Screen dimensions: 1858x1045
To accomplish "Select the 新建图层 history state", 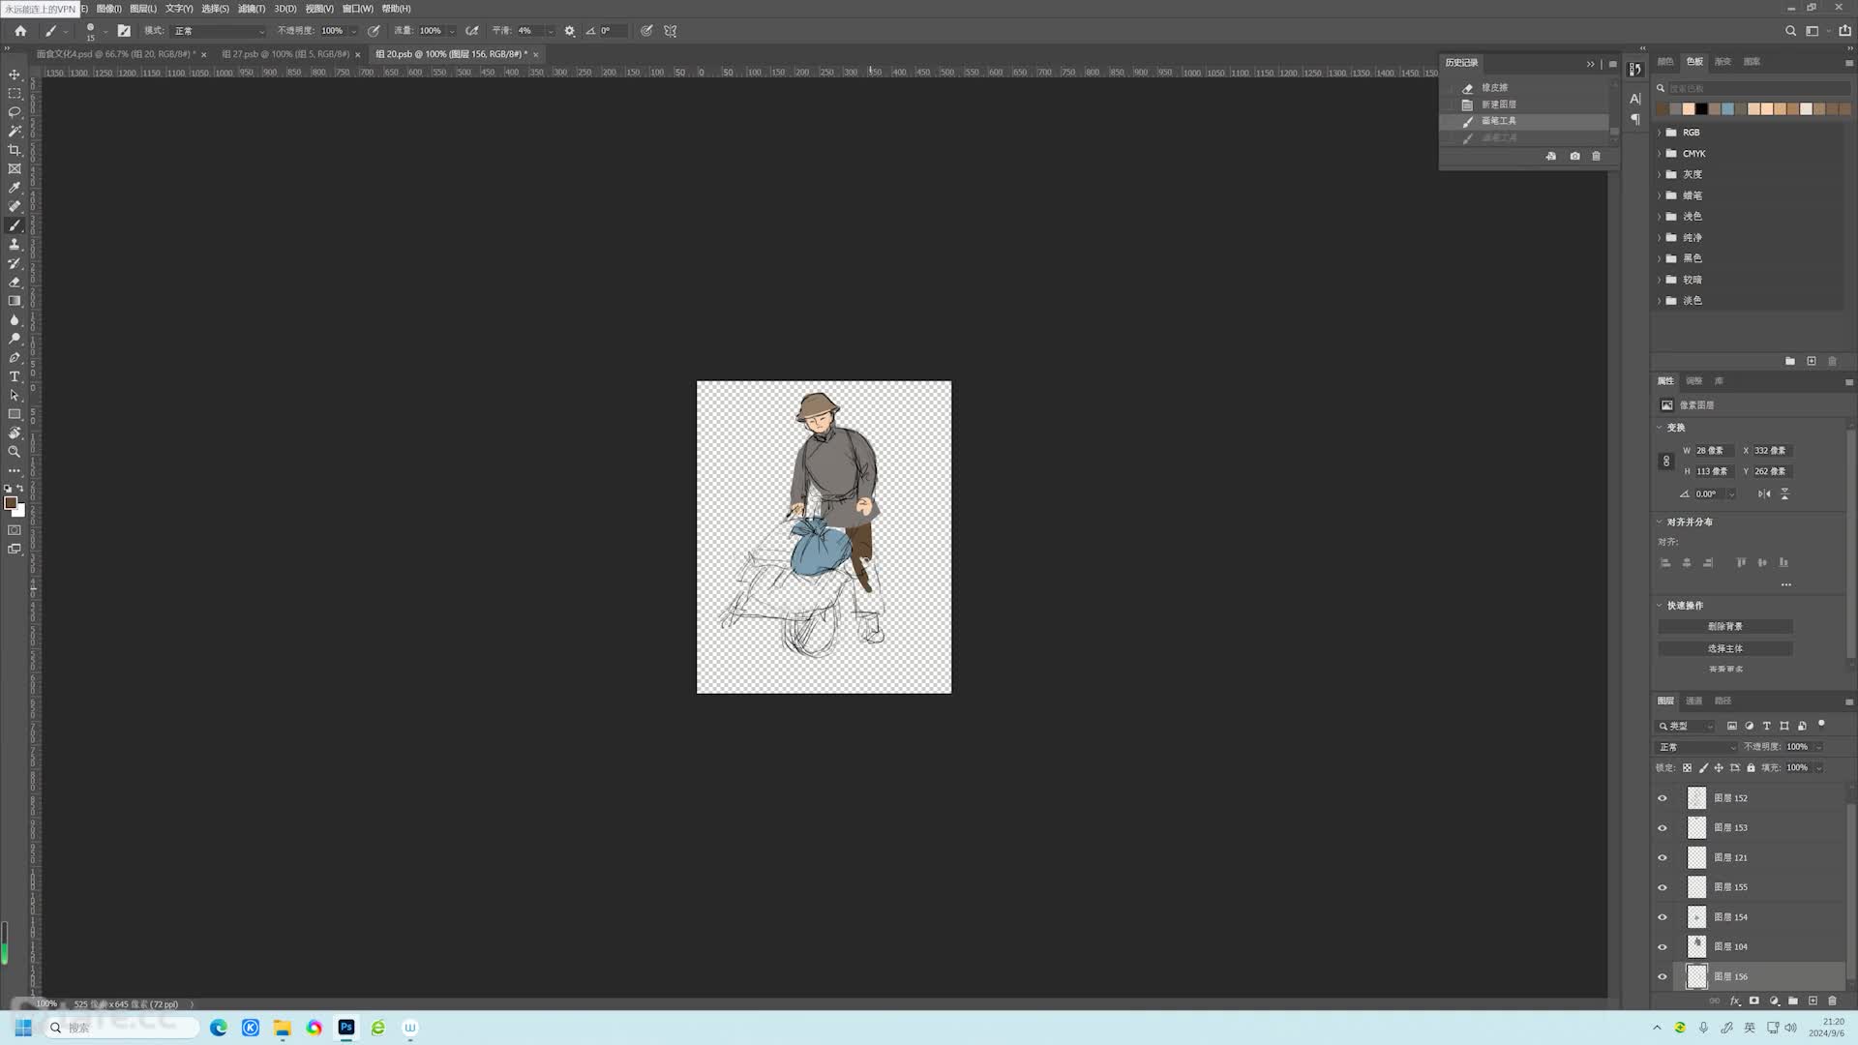I will pyautogui.click(x=1526, y=104).
